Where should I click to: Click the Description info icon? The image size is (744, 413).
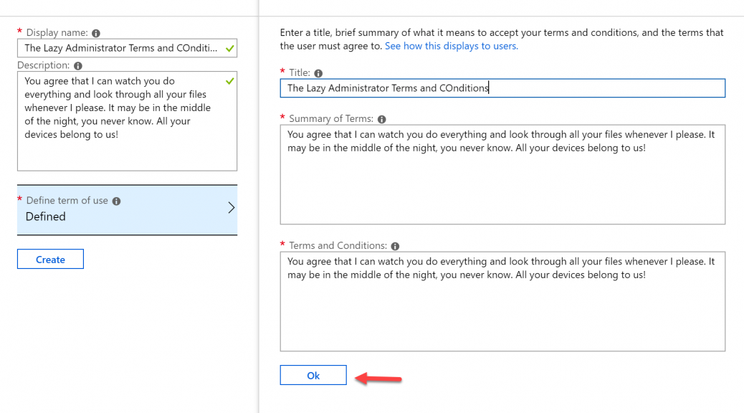coord(78,66)
